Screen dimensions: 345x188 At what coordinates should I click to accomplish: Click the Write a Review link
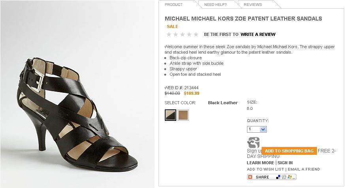tap(258, 34)
